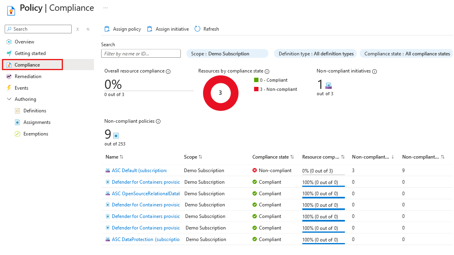The width and height of the screenshot is (454, 255).
Task: Click the red Non-compliant legend swatch
Action: pos(256,89)
